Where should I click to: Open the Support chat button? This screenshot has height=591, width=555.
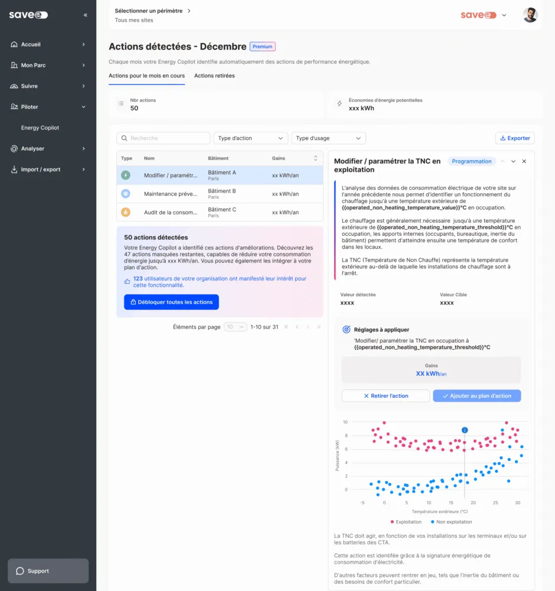(x=48, y=571)
